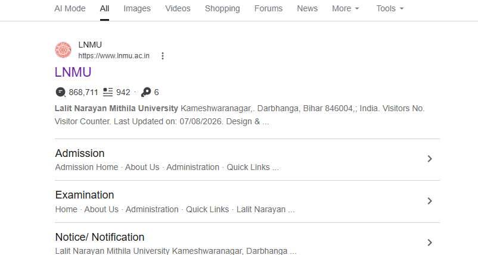Expand the Examination row chevron

click(430, 201)
